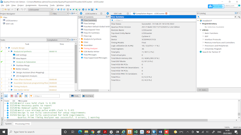Toggle the flagged messages filter
The image size is (241, 135).
coord(26,96)
